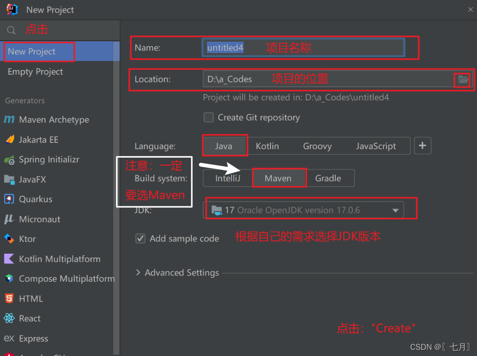This screenshot has height=356, width=477.
Task: Click the Maven Archetype icon
Action: tap(9, 119)
